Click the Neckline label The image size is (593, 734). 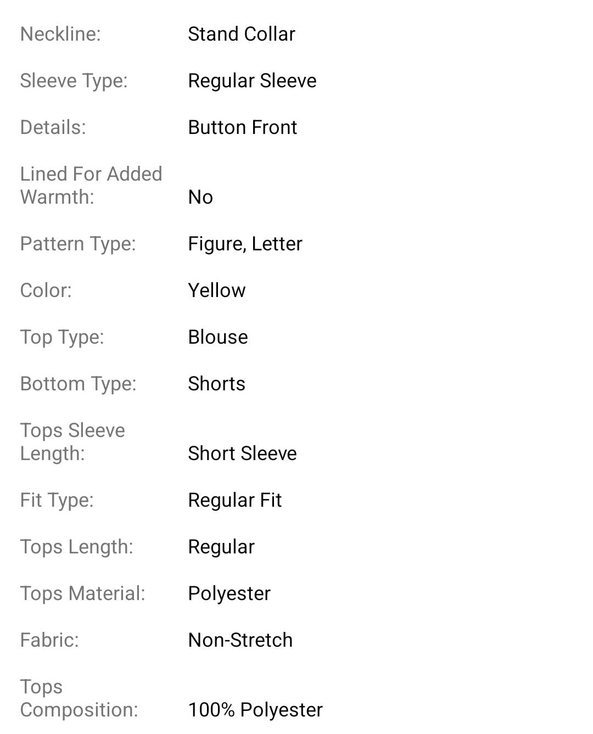[60, 34]
